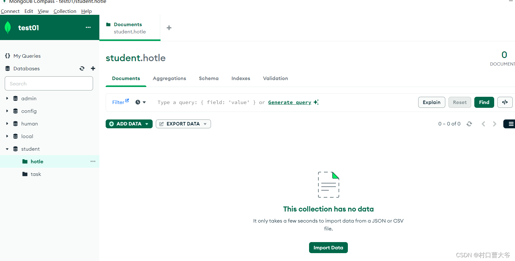Open the Collection menu
This screenshot has height=261, width=515.
65,11
